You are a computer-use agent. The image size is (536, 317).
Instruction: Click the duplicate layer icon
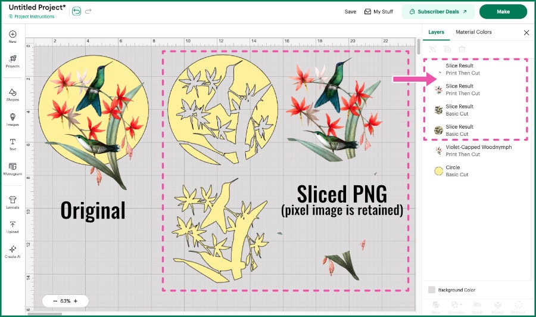click(x=447, y=49)
